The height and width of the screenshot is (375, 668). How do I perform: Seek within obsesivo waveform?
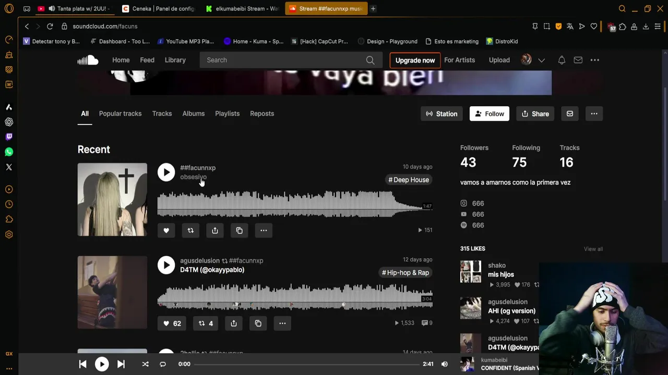pyautogui.click(x=295, y=204)
